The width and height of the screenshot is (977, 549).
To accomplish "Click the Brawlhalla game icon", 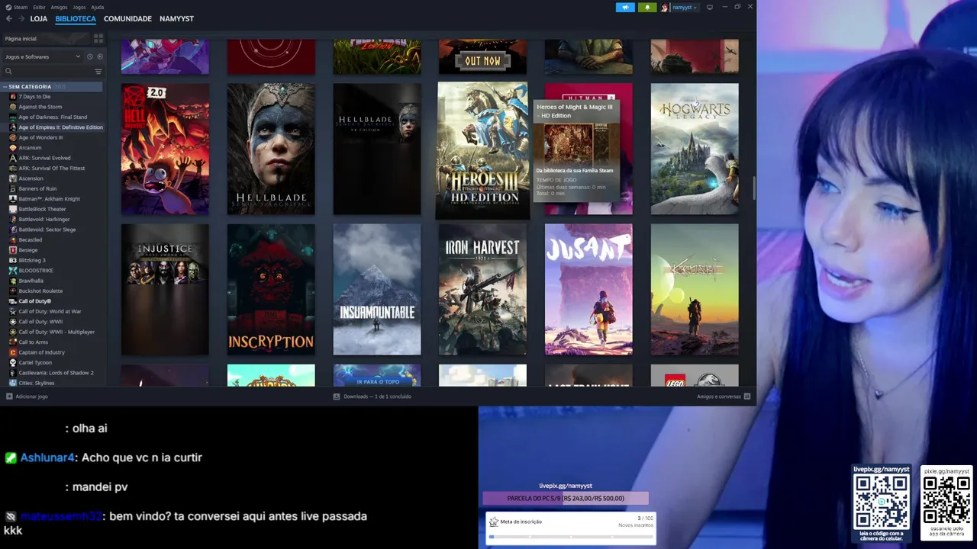I will point(13,281).
